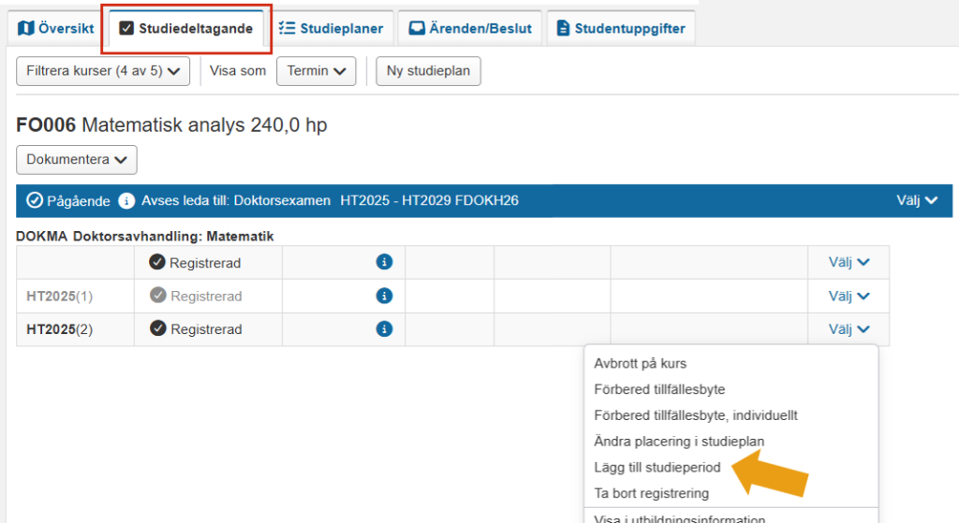Click info icon in HT2025(1) row
Screen dimensions: 959x523
(384, 296)
